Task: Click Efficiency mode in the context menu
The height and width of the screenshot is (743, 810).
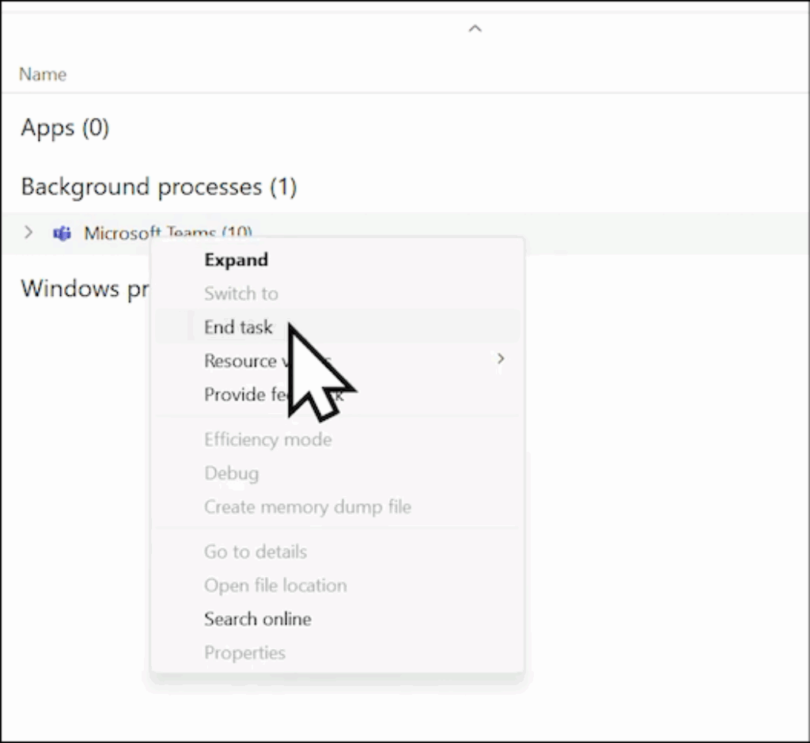Action: click(x=267, y=439)
